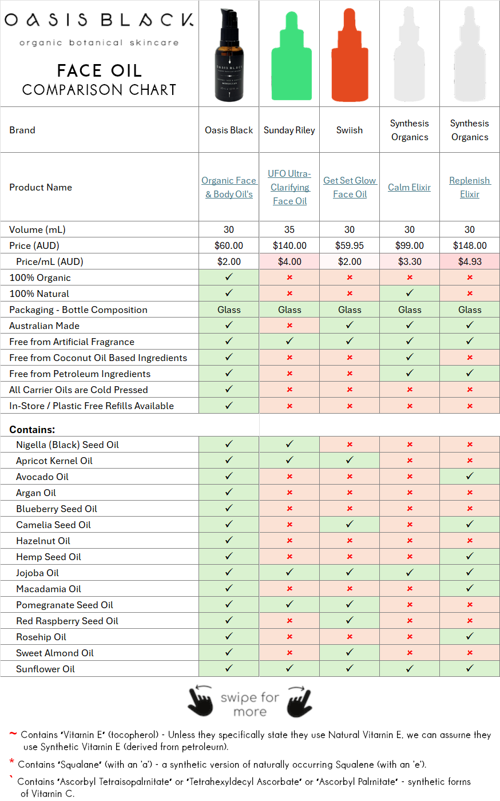500x801 pixels.
Task: Click the 'swipe for more' text
Action: tap(250, 704)
